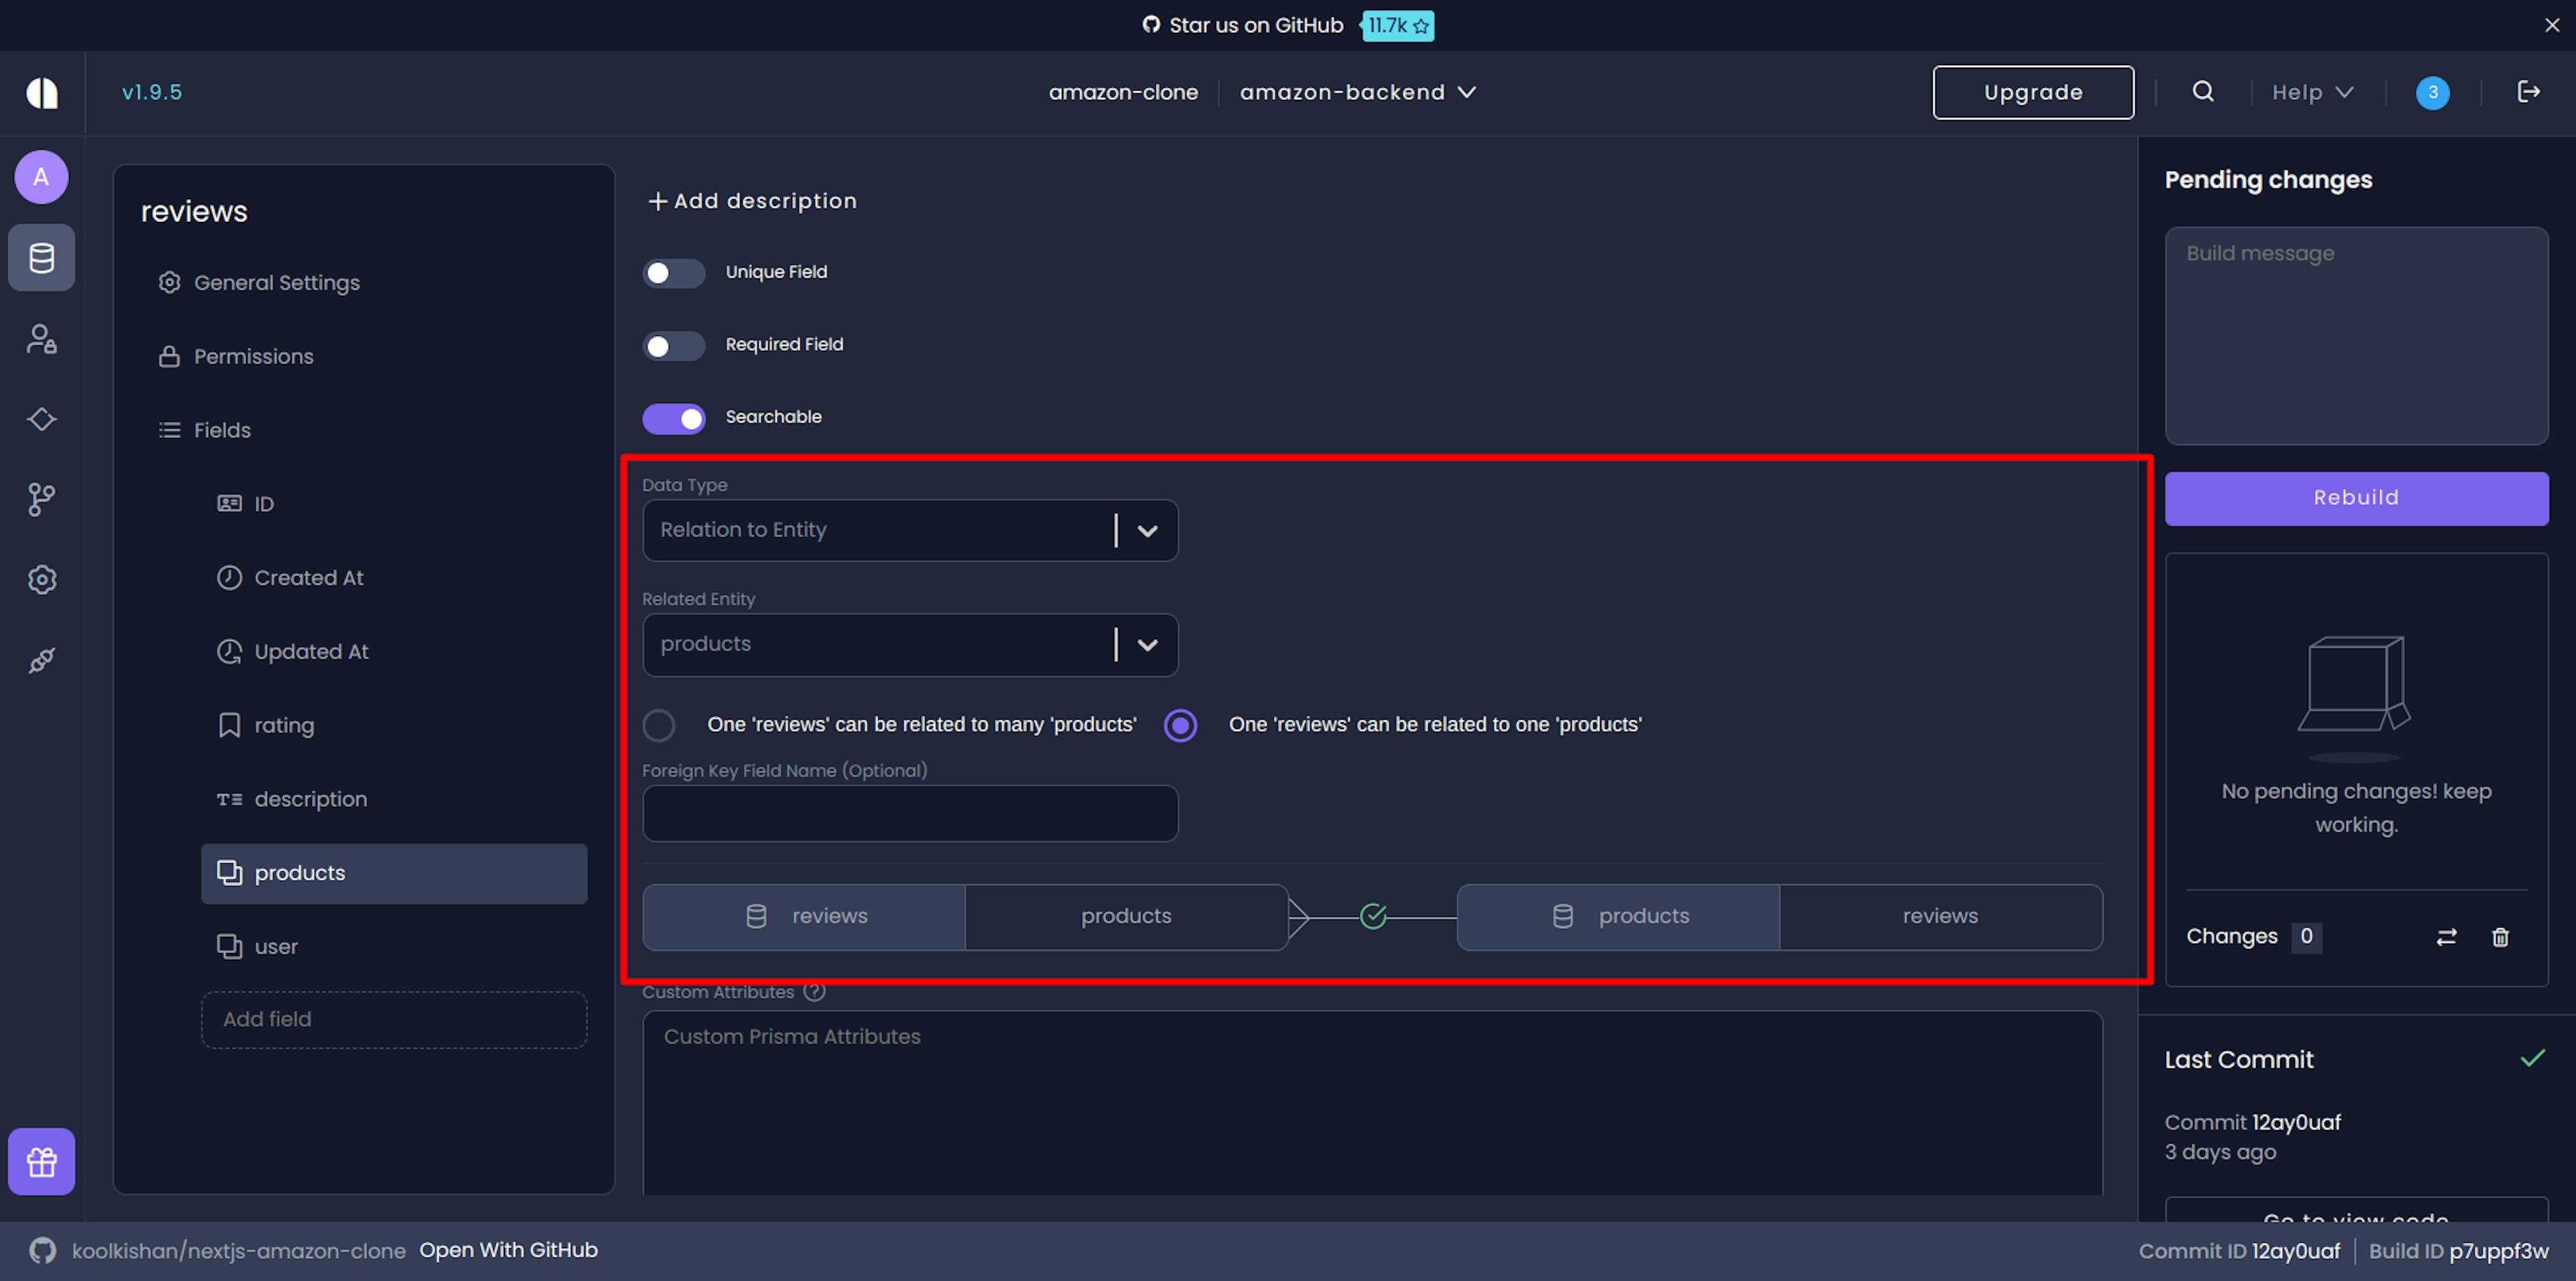
Task: Expand the Data Type dropdown
Action: [1147, 531]
